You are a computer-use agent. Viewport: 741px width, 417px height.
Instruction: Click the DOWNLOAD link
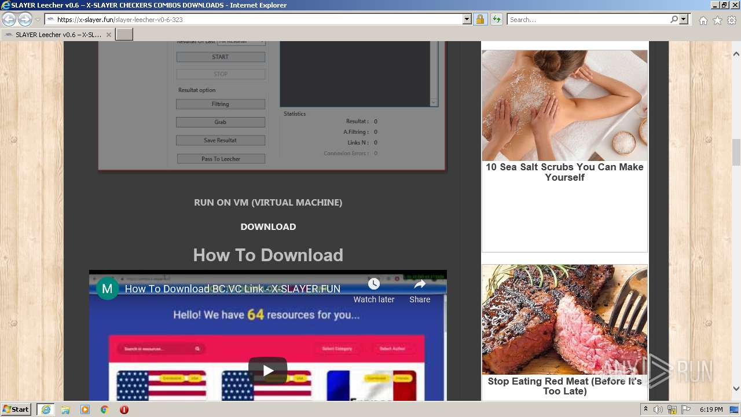268,226
